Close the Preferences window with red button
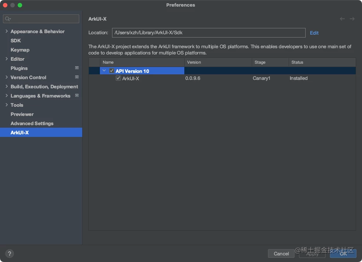This screenshot has height=262, width=362. point(5,5)
